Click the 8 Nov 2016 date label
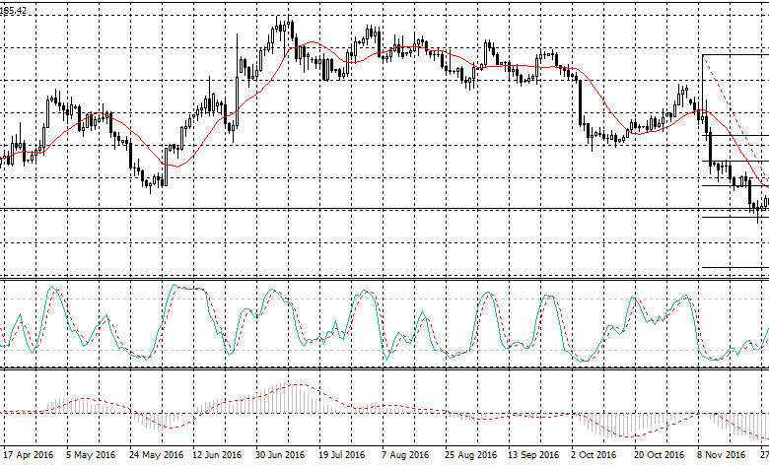 [721, 456]
